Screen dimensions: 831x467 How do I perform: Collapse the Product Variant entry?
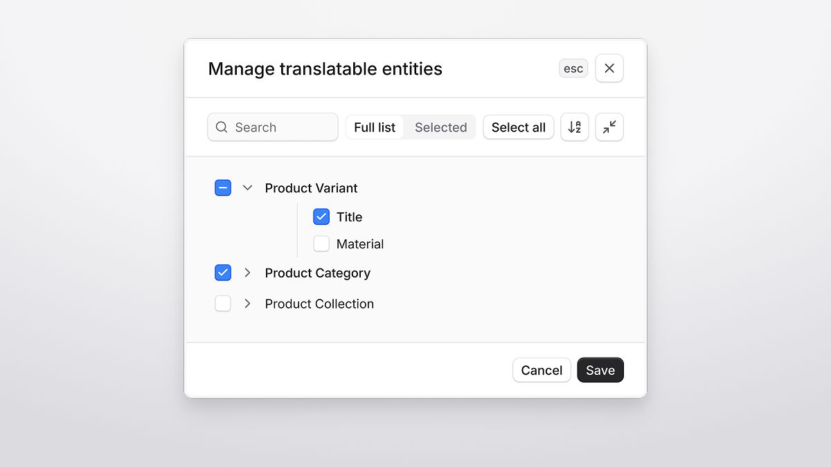(x=247, y=187)
